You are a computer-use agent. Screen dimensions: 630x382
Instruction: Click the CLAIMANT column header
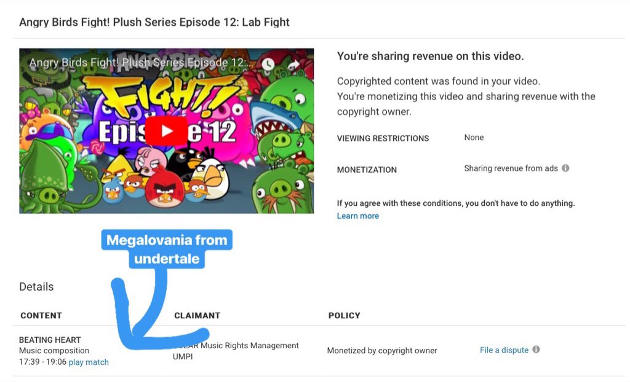pyautogui.click(x=197, y=316)
